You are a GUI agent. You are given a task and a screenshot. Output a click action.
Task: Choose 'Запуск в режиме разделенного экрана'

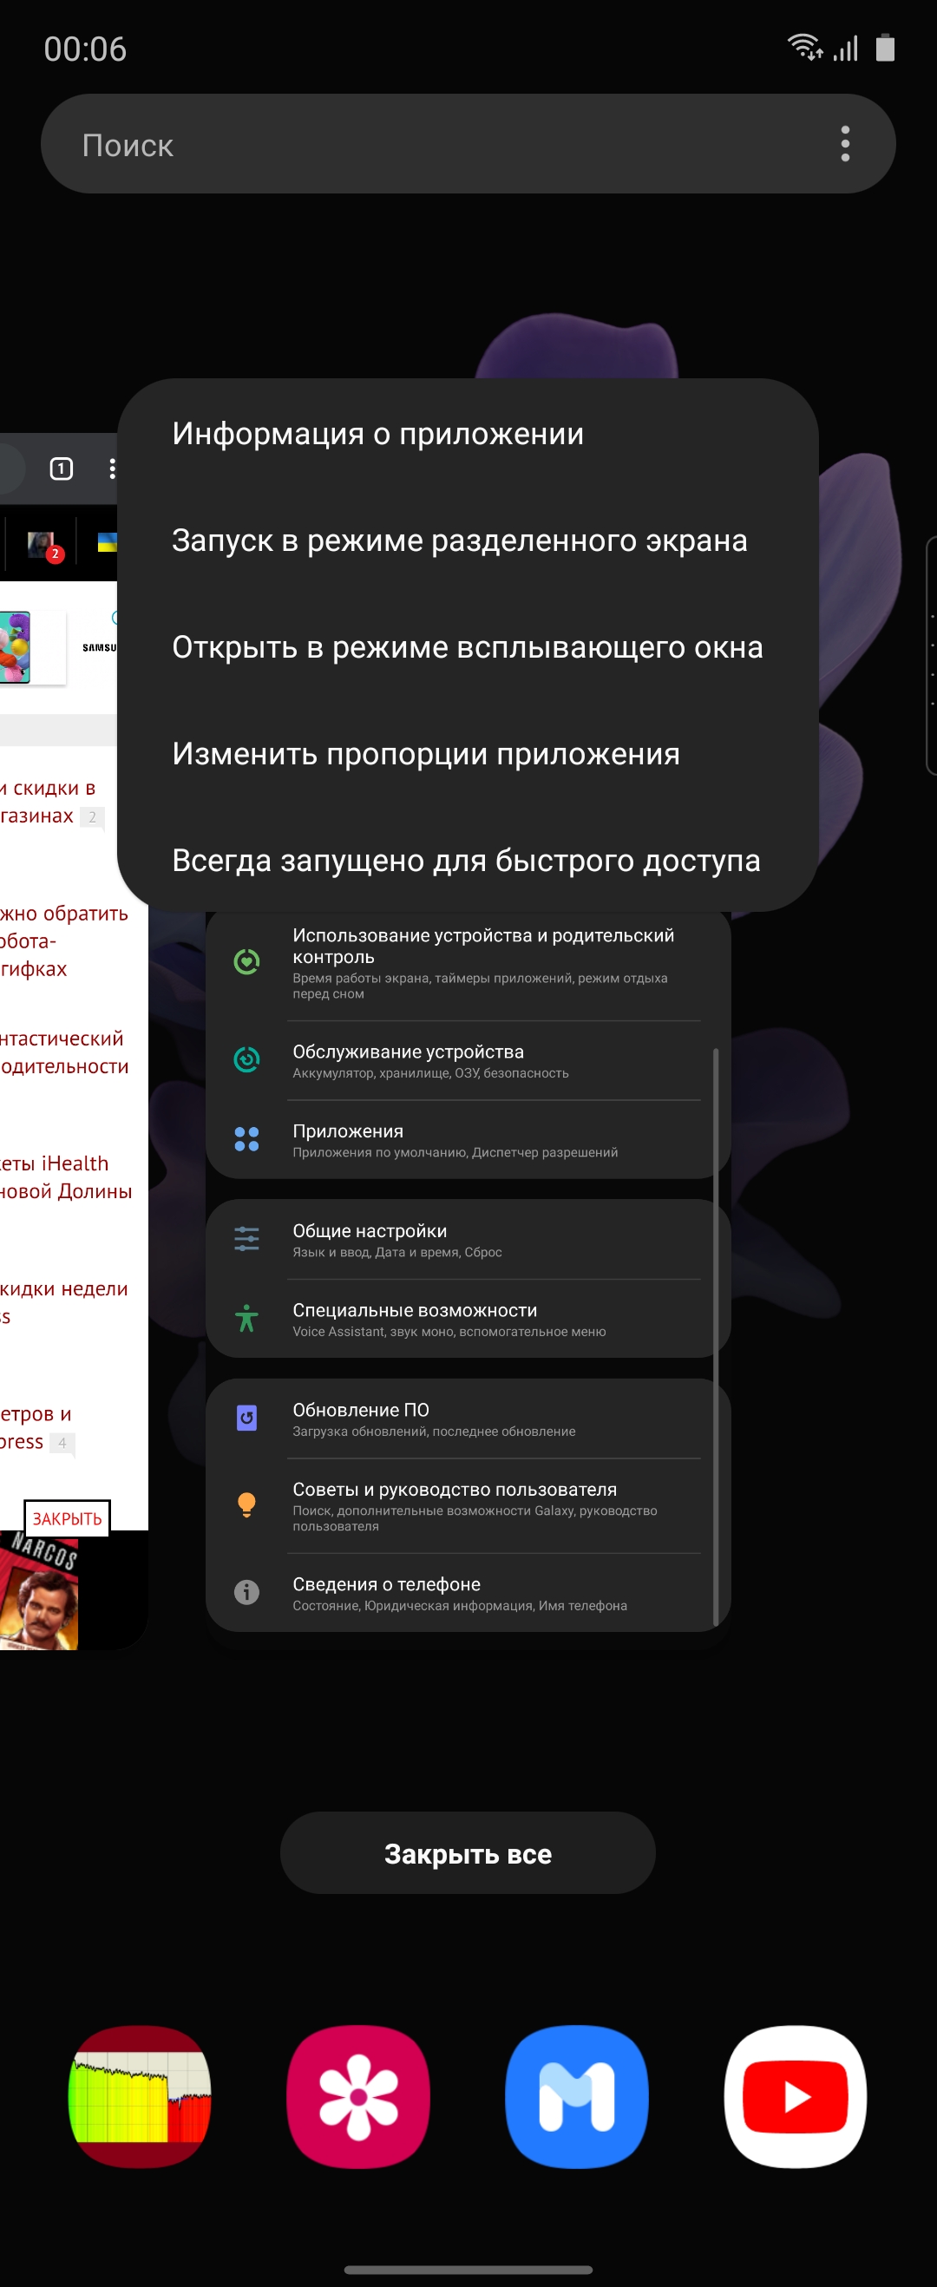pos(459,540)
